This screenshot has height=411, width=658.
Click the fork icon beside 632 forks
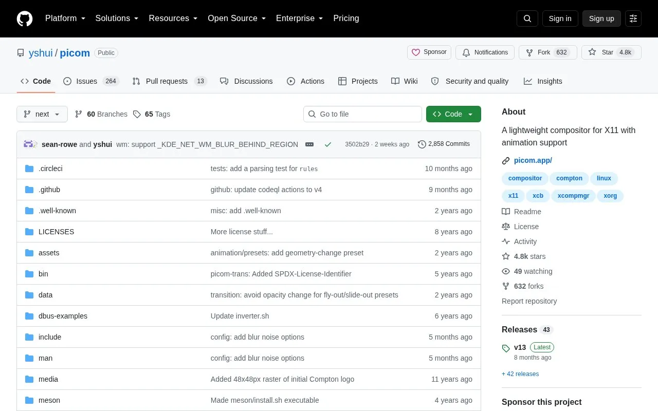[506, 286]
